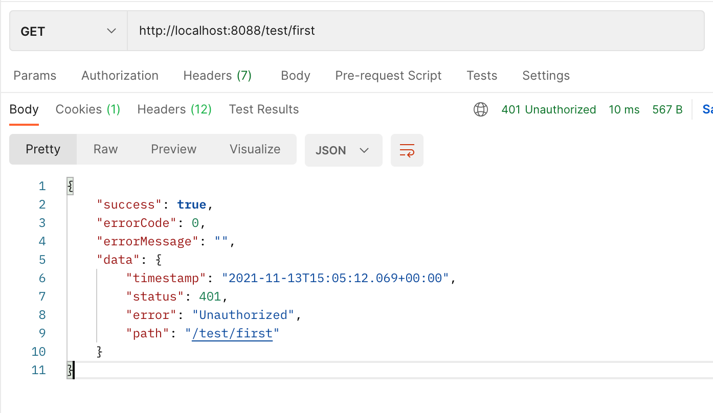Open the JSON format dropdown
713x413 pixels.
click(x=343, y=150)
